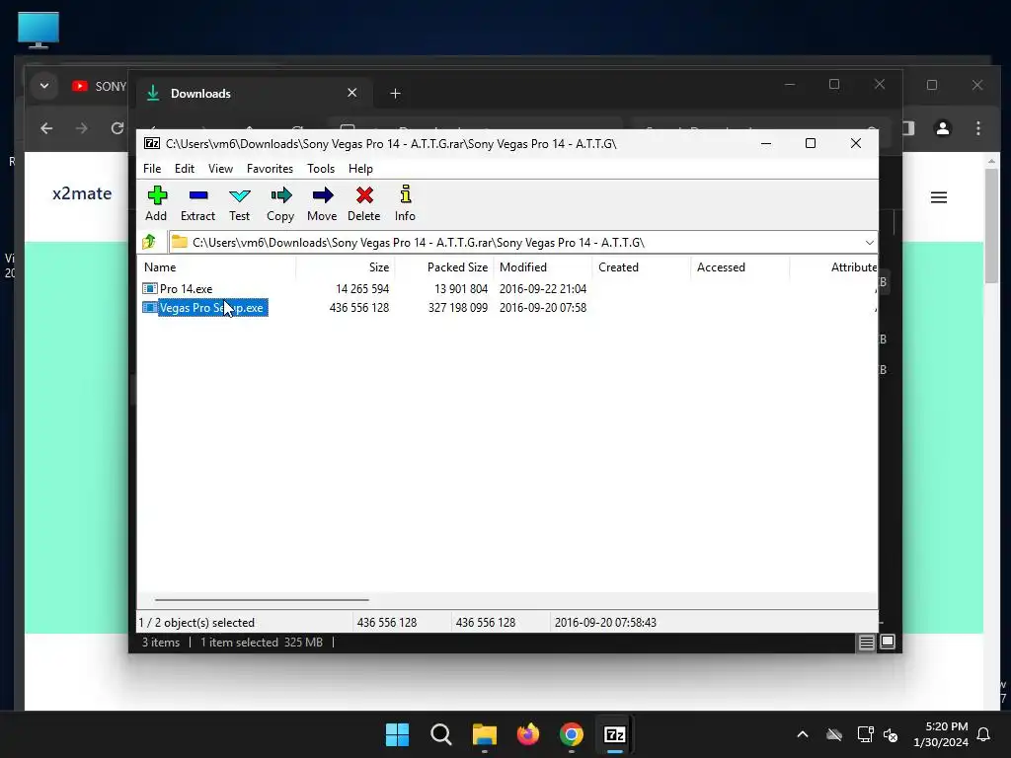1011x758 pixels.
Task: Show hidden system tray icons
Action: (x=803, y=734)
